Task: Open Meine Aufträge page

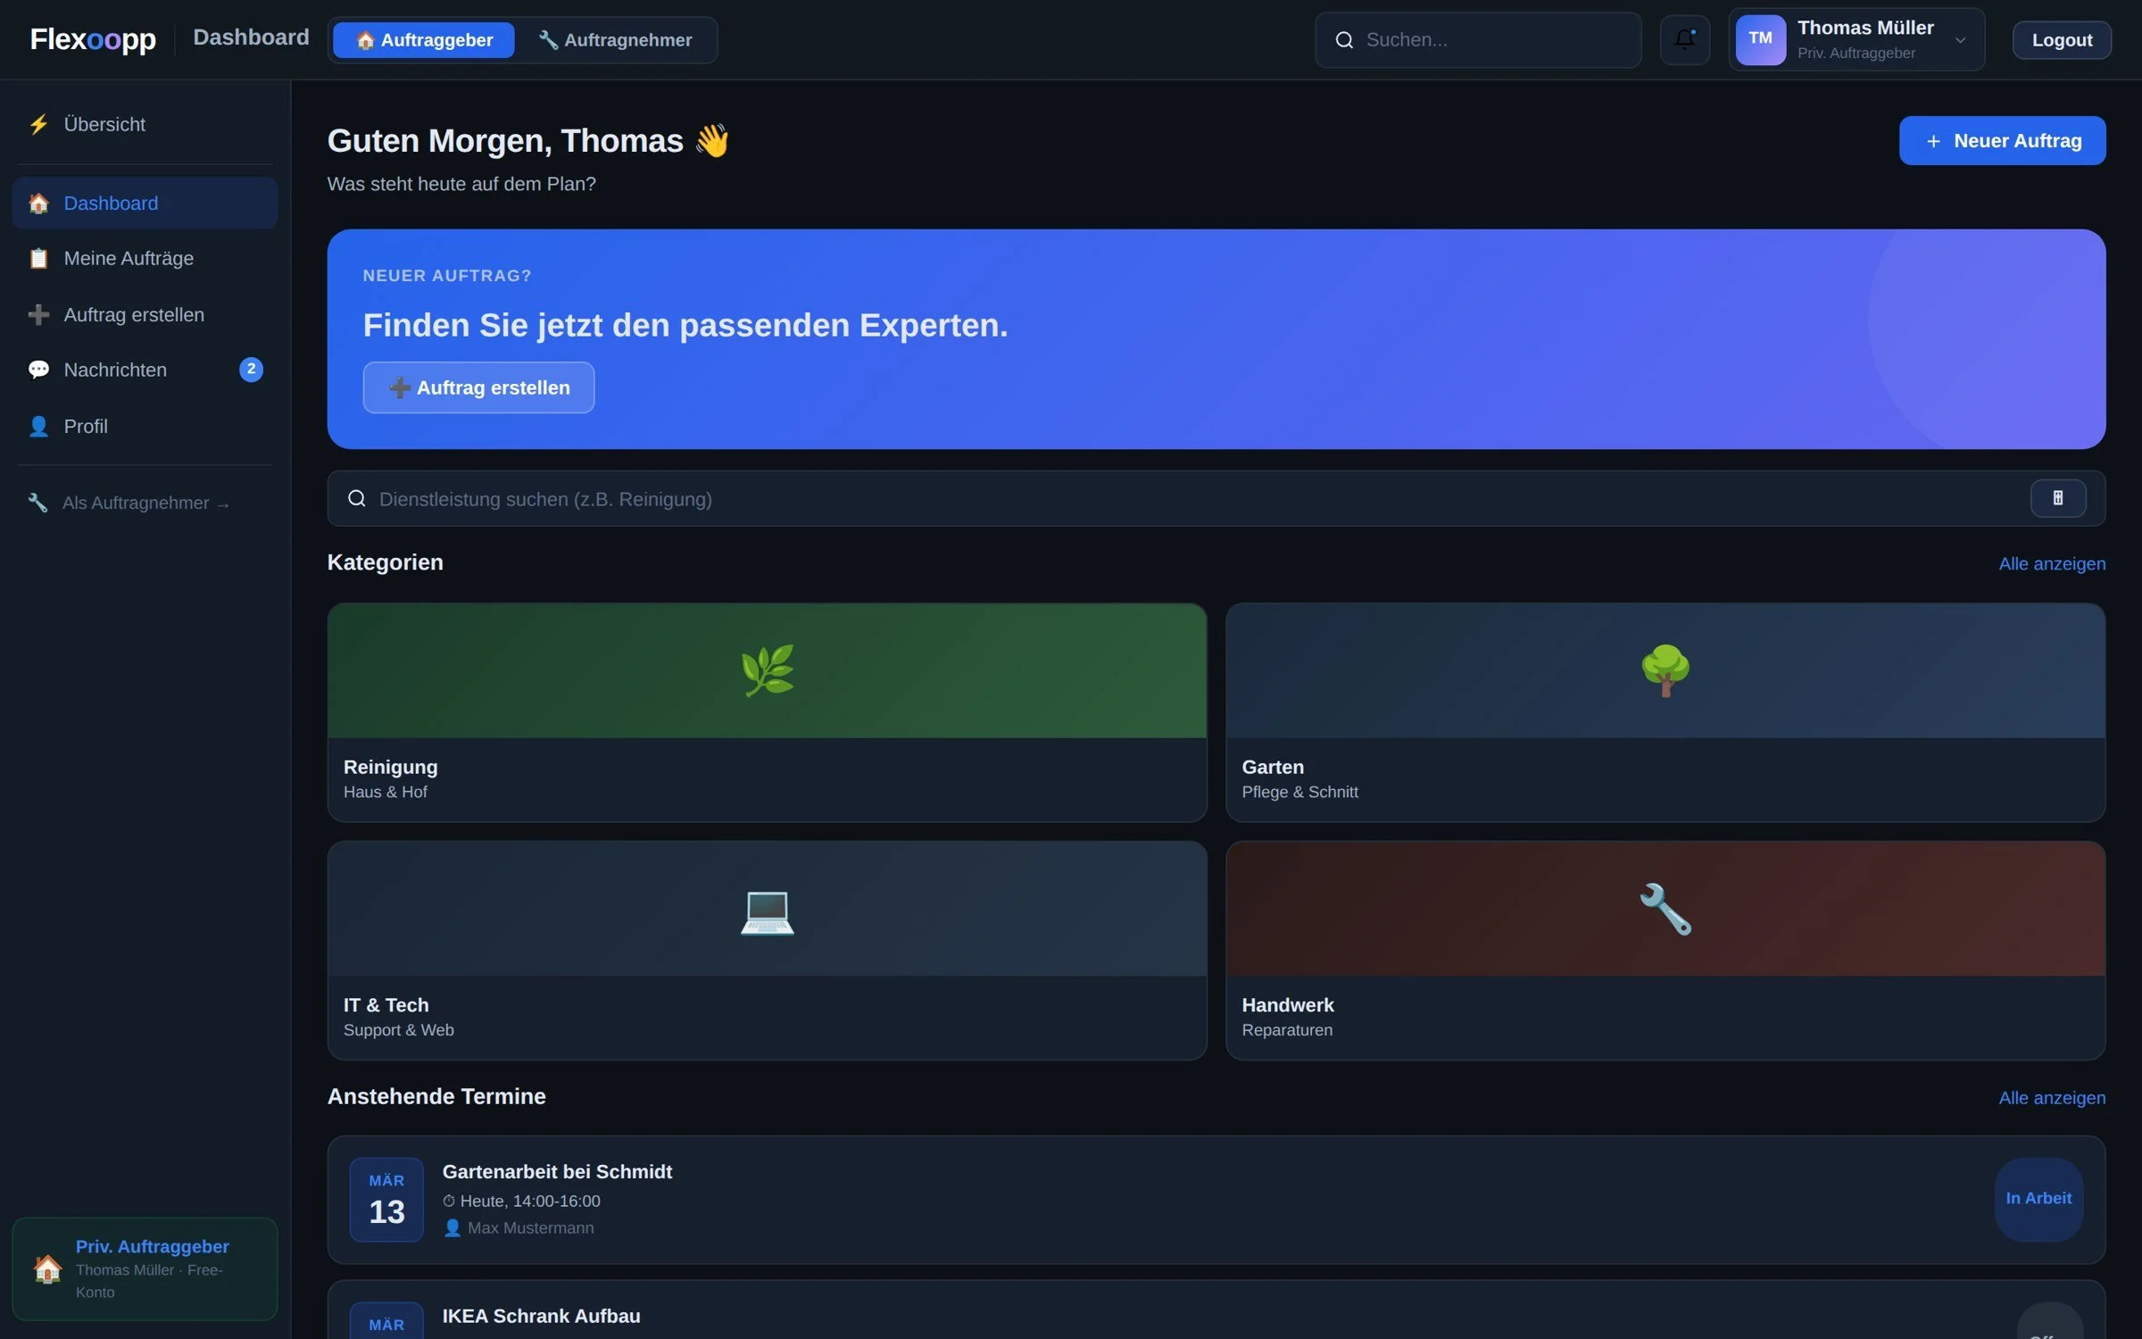Action: (x=145, y=258)
